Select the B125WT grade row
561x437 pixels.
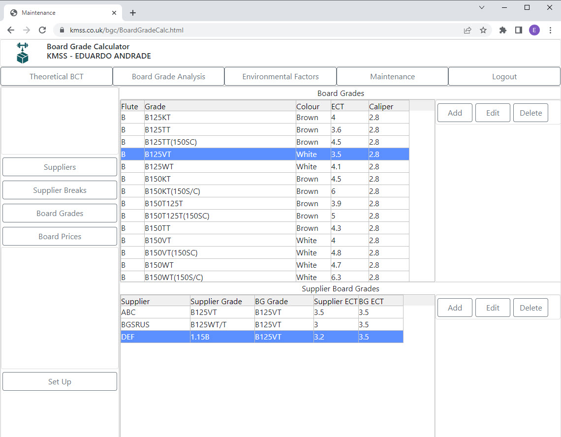265,167
